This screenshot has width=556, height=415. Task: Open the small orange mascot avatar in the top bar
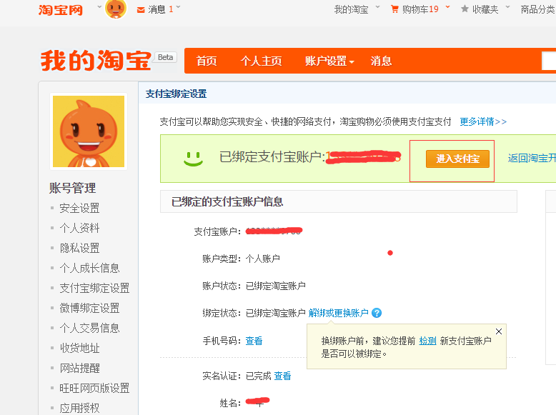tap(116, 9)
